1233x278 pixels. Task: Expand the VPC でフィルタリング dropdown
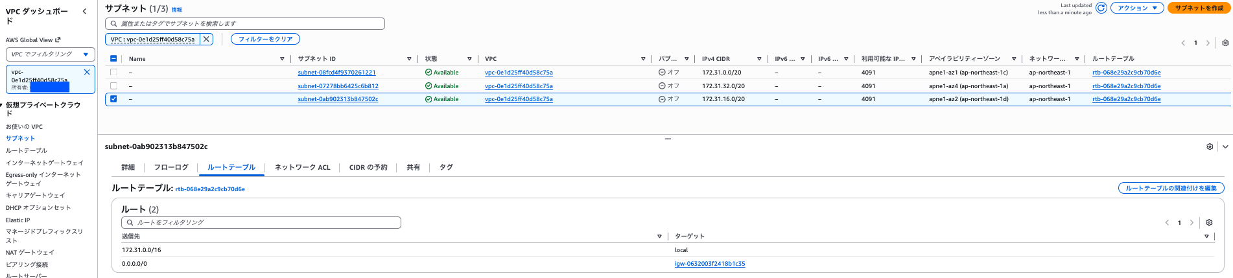tap(51, 54)
